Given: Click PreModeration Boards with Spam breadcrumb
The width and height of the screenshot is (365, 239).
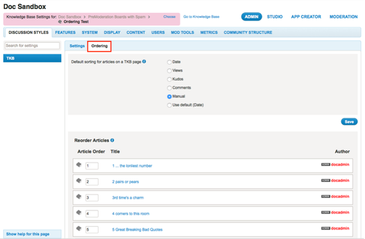Looking at the screenshot, I should 117,17.
